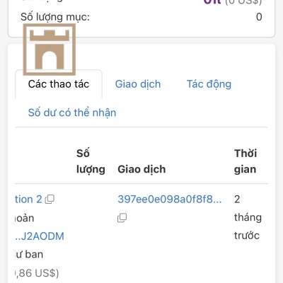Viewport: 283px width, 283px height.
Task: Open the Tác động tab
Action: [209, 84]
